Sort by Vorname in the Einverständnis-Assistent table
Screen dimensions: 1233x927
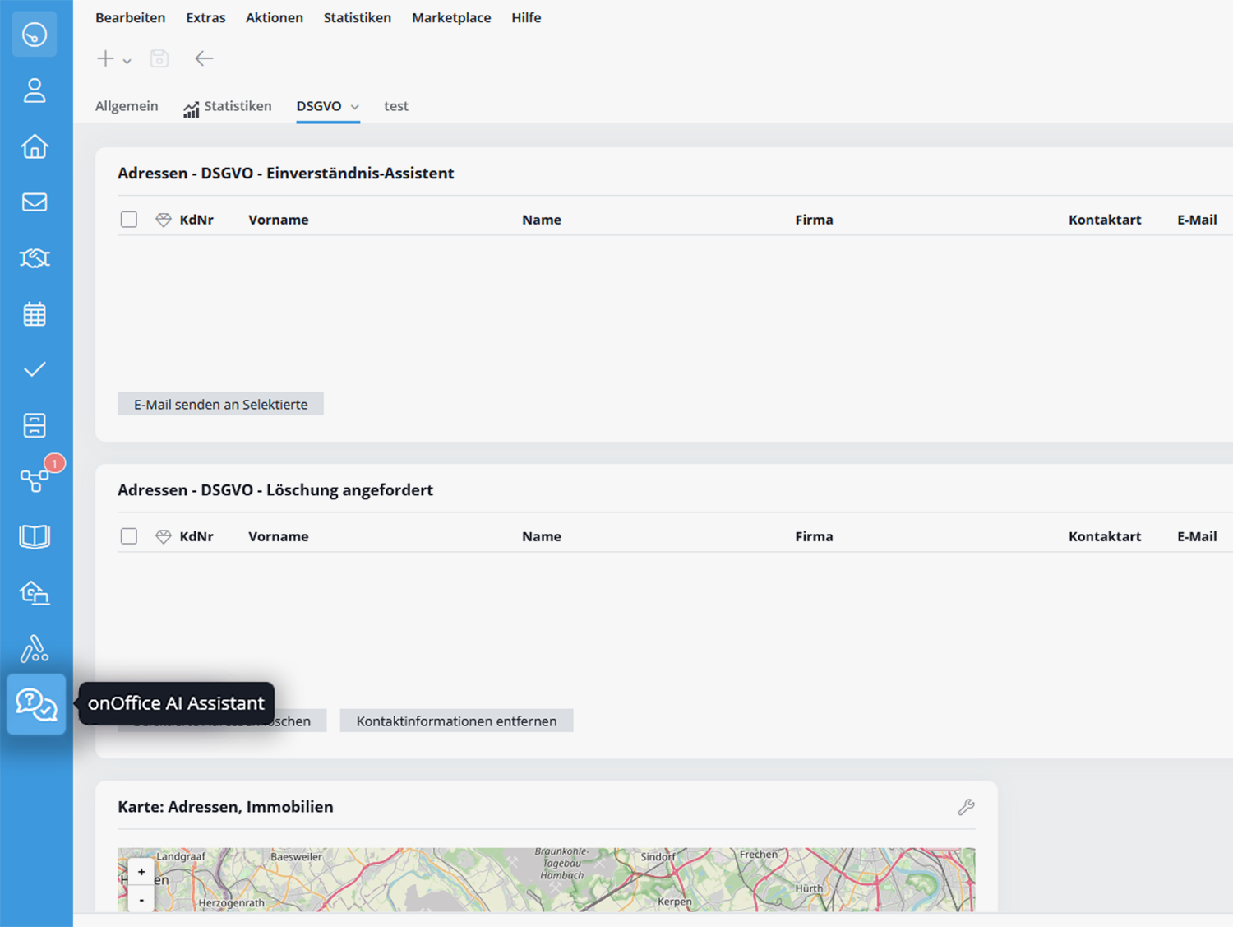pyautogui.click(x=279, y=220)
